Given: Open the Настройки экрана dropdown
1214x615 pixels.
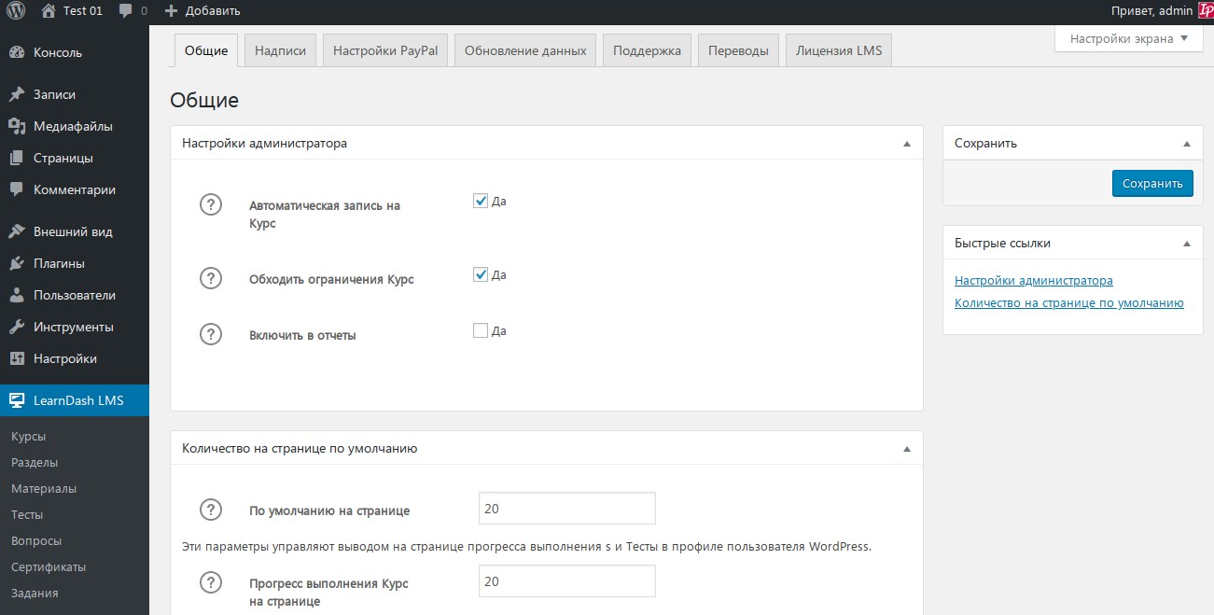Looking at the screenshot, I should [1128, 38].
